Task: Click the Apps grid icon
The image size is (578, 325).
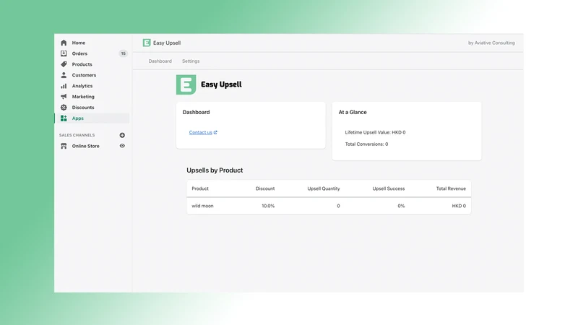Action: coord(64,118)
